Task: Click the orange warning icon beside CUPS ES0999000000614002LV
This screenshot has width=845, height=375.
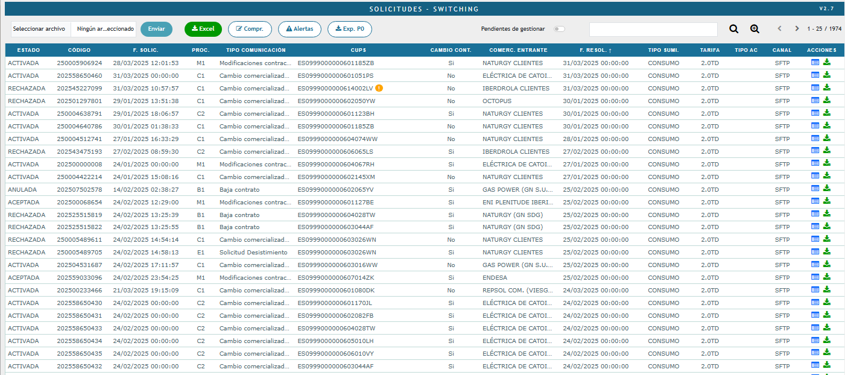Action: click(x=379, y=88)
